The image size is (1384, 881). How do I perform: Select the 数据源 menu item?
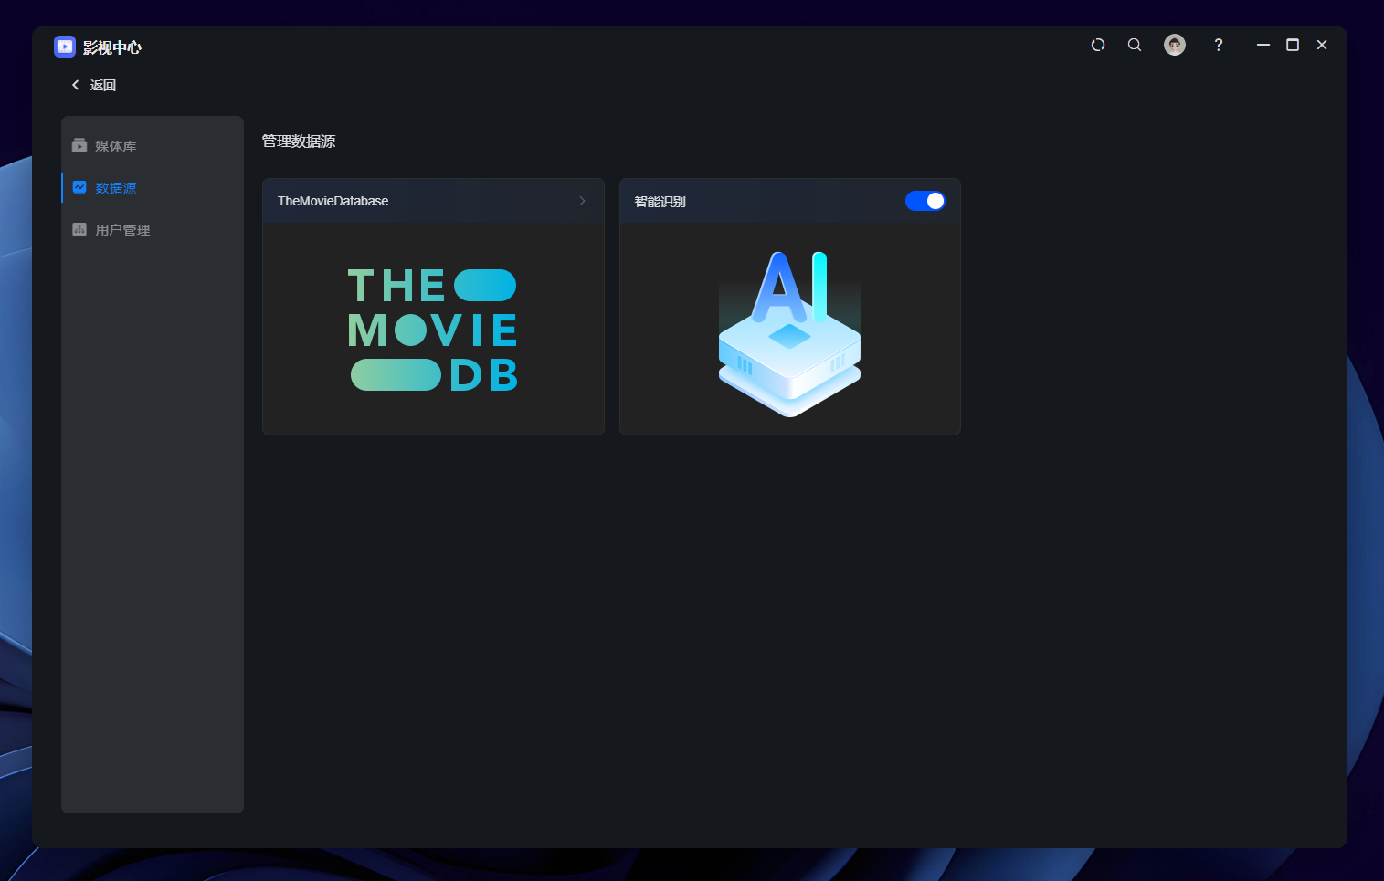(x=153, y=187)
